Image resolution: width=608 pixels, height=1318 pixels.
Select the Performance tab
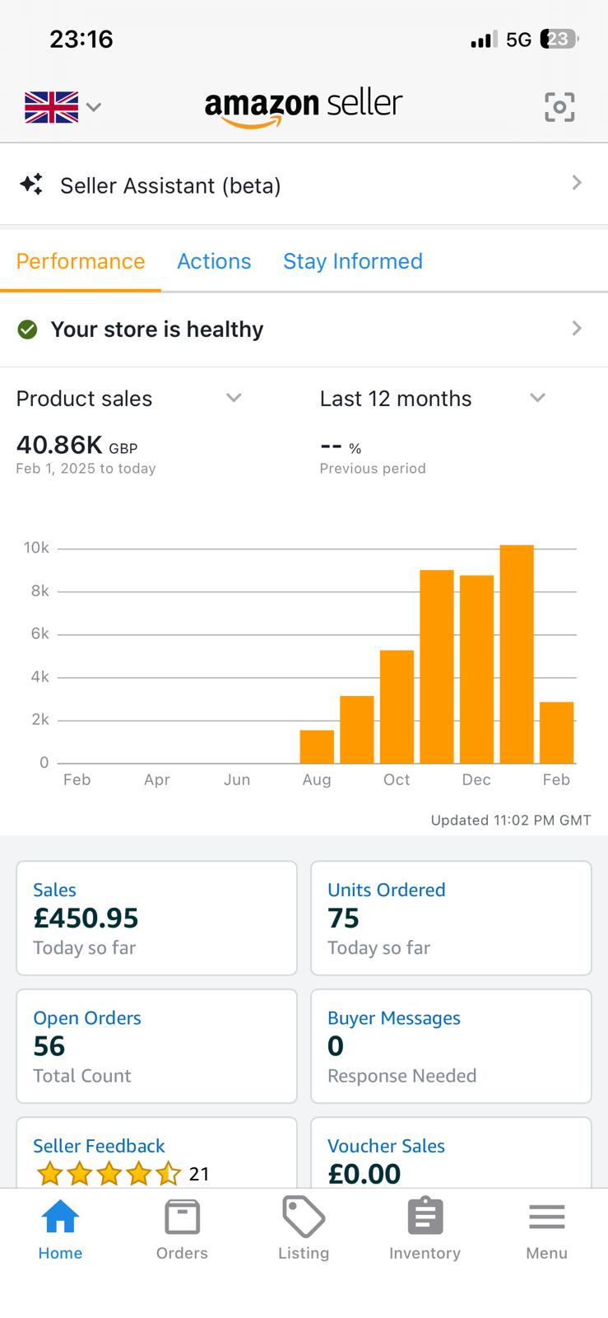coord(81,261)
